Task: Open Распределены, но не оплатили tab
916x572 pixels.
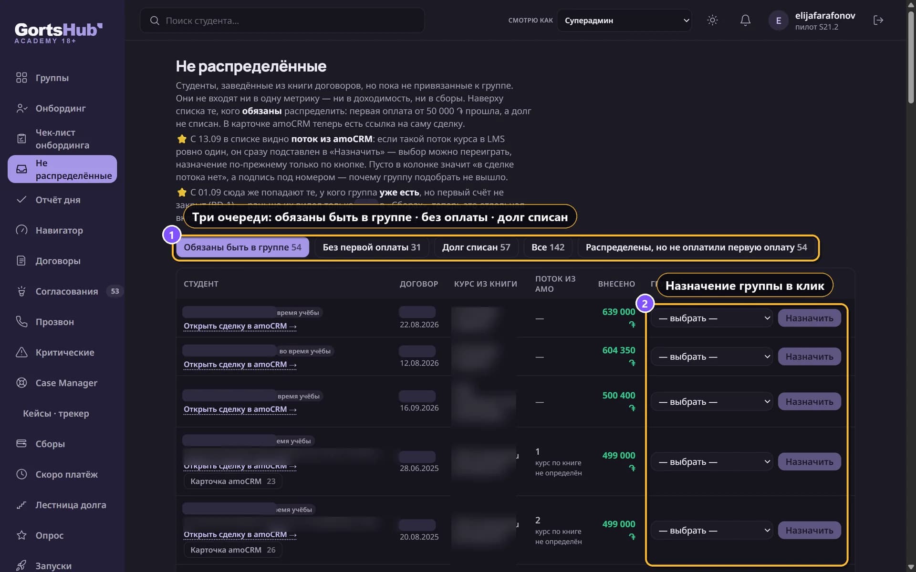Action: (x=696, y=247)
